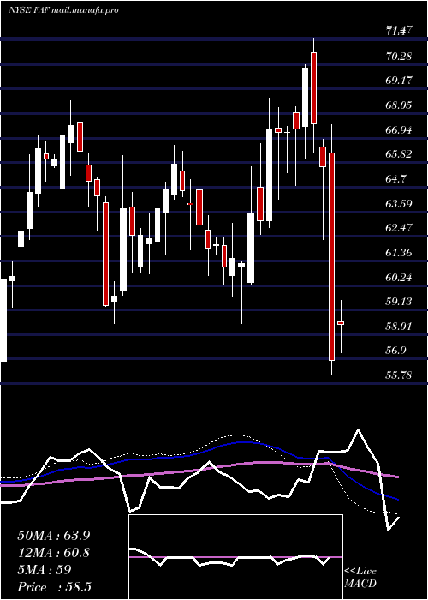
Task: Select the 60.24 price axis label
Action: pos(399,277)
